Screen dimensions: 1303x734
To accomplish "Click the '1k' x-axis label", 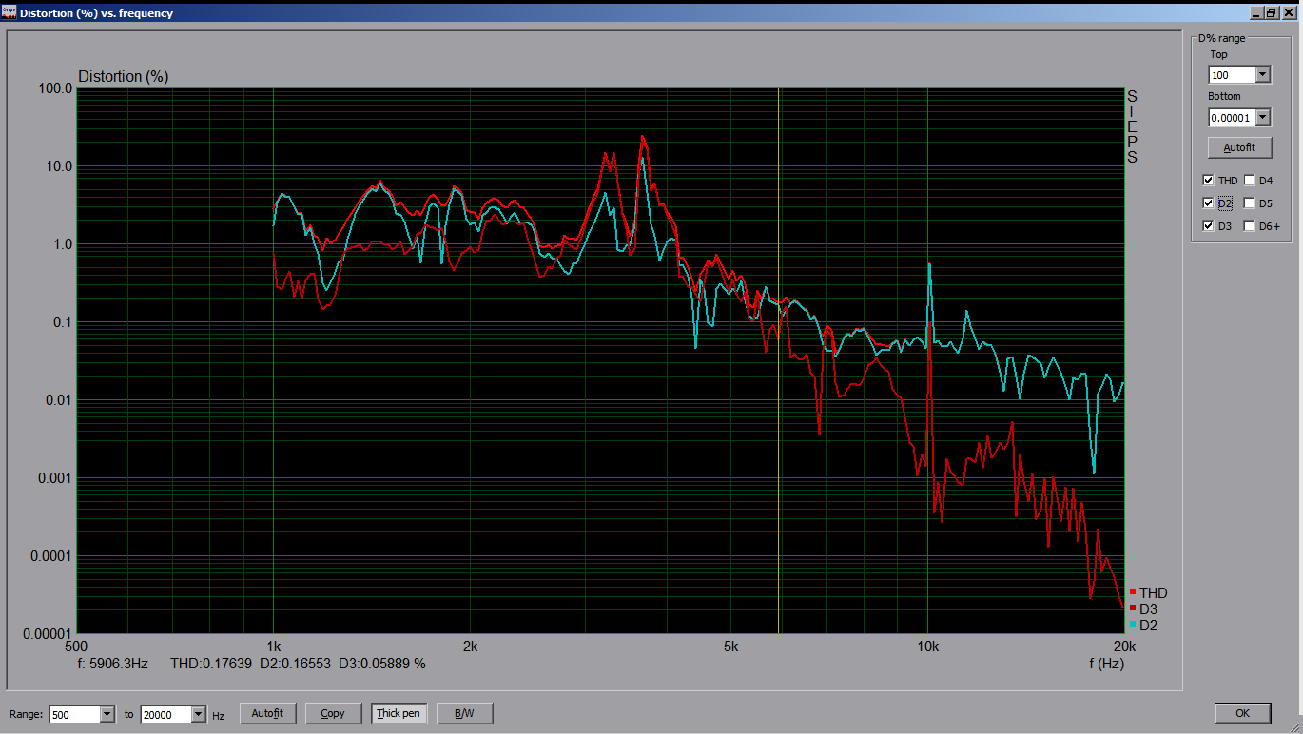I will pos(274,647).
